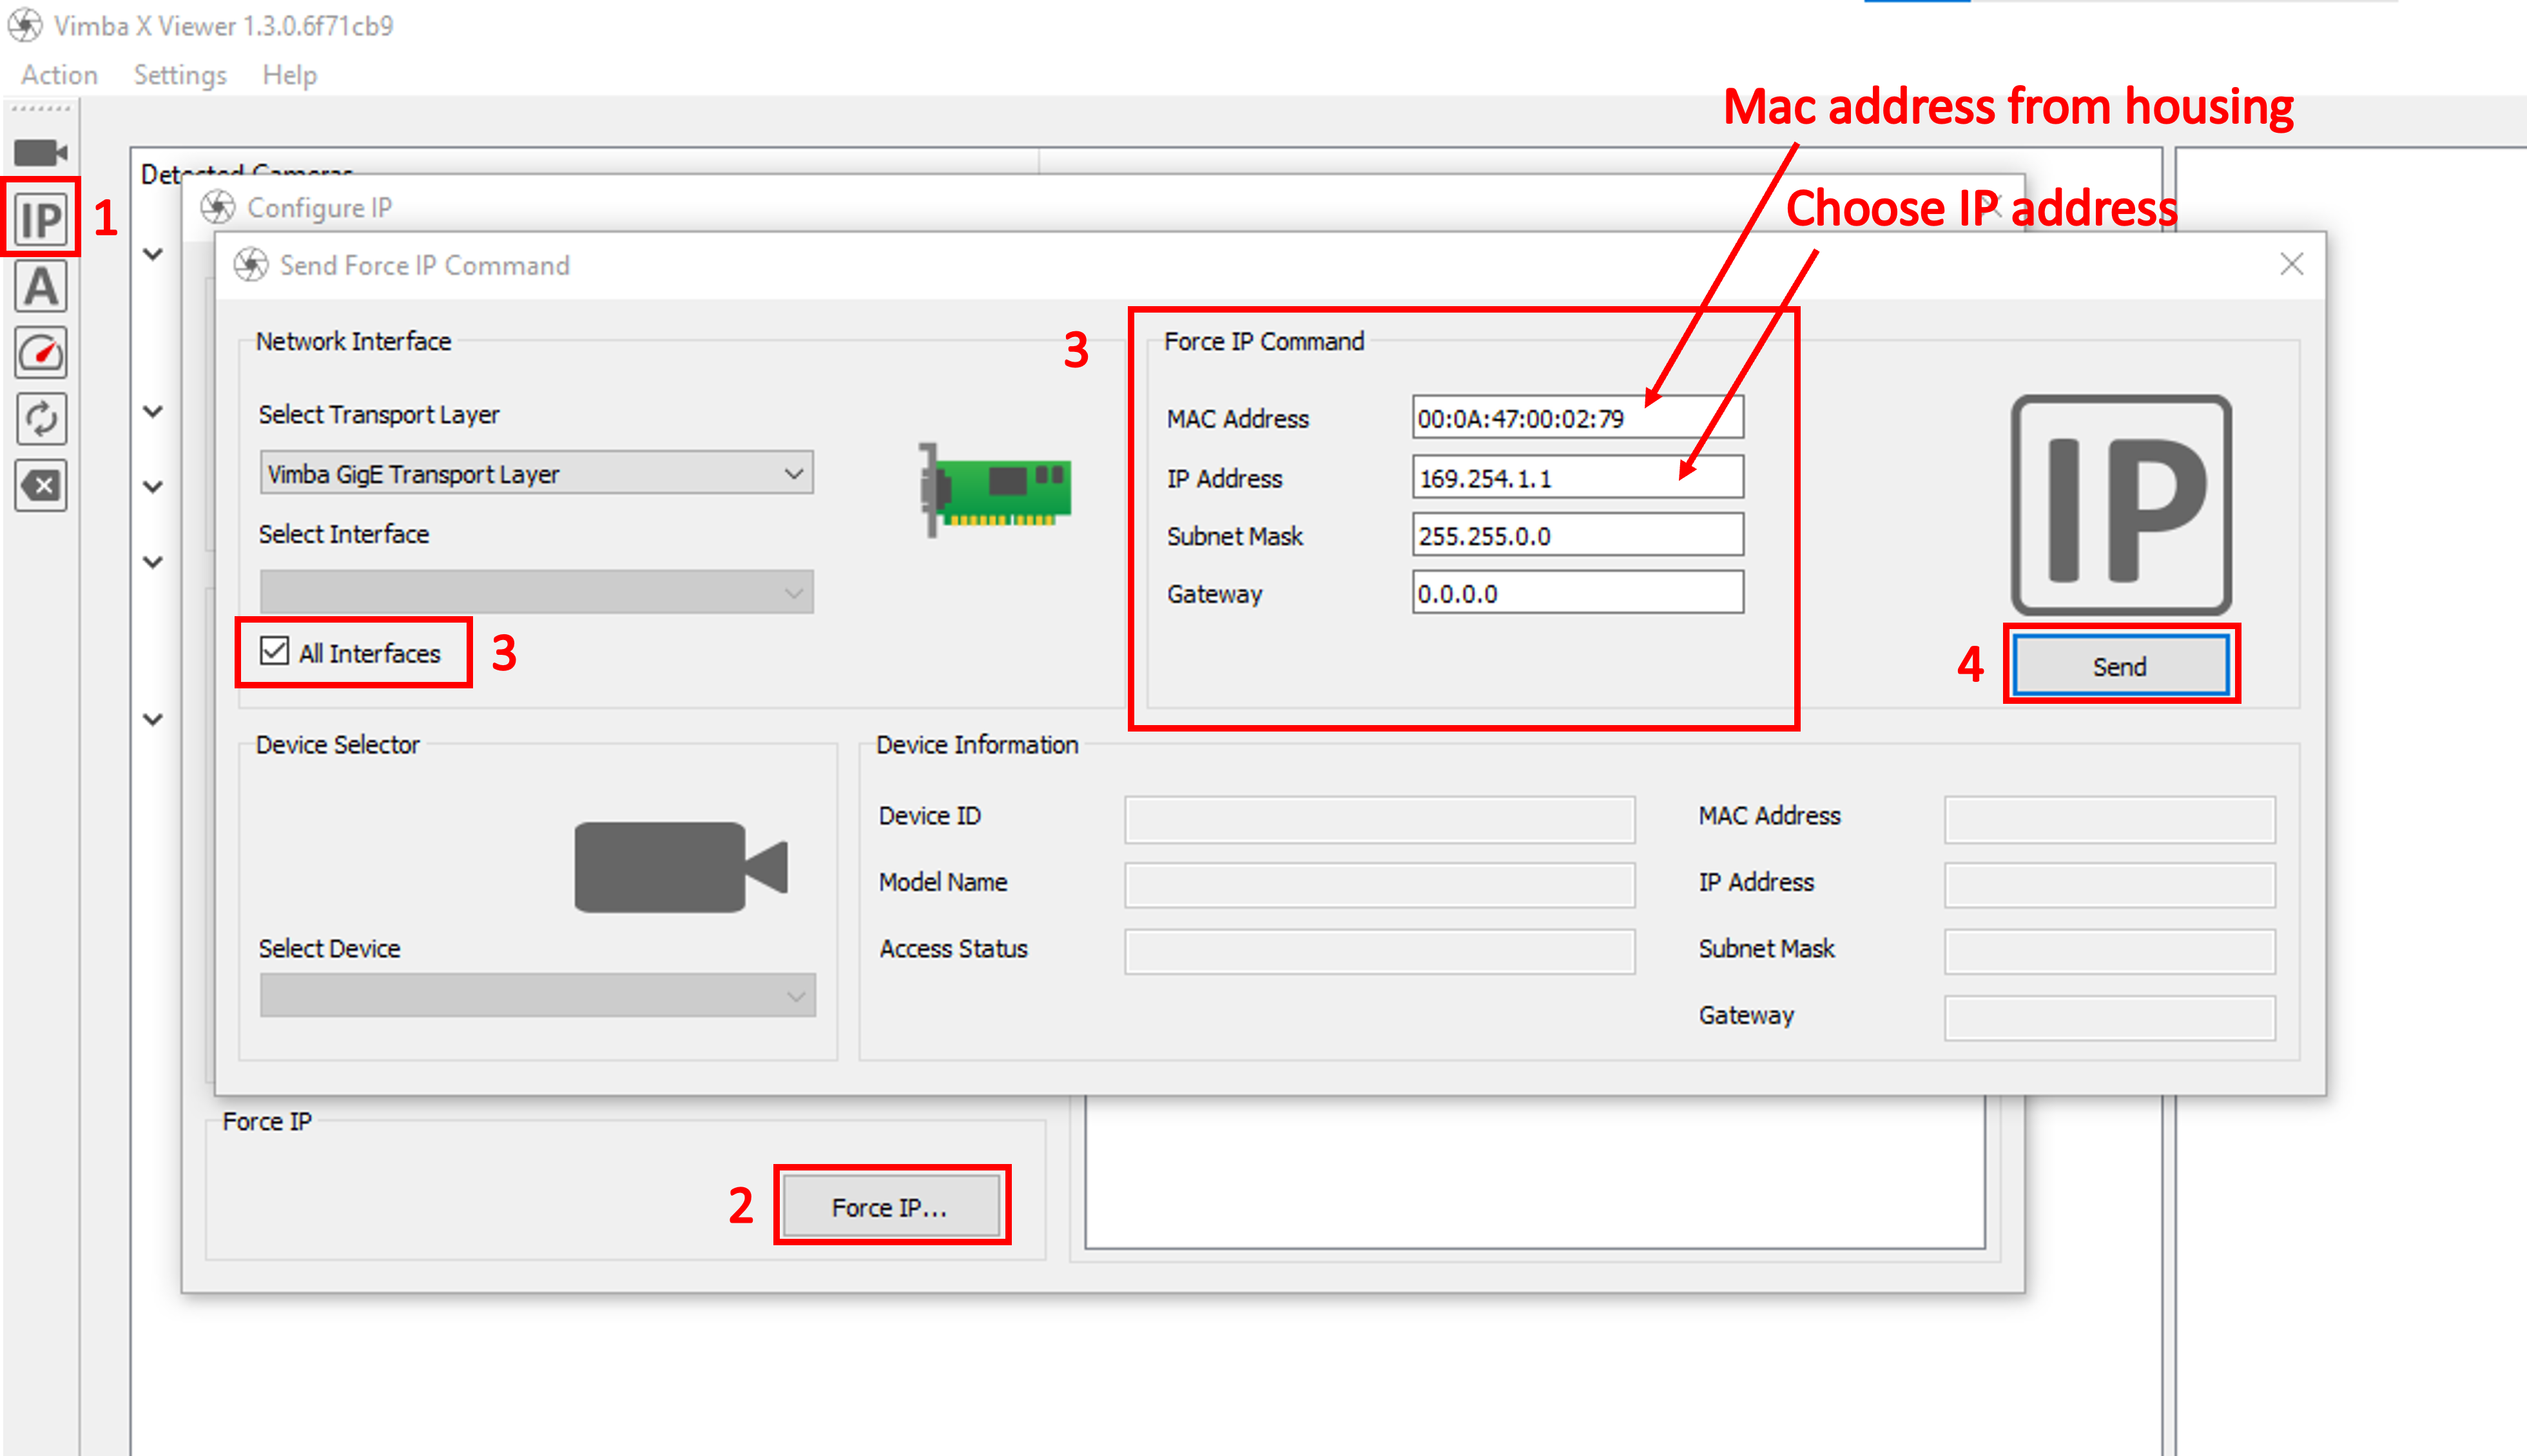
Task: Open the Settings menu
Action: (x=180, y=75)
